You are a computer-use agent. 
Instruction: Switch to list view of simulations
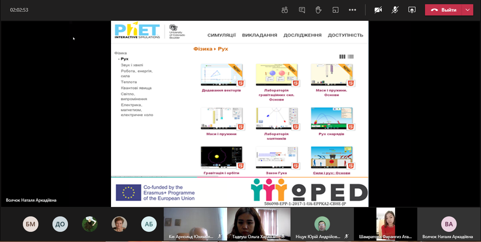[351, 56]
